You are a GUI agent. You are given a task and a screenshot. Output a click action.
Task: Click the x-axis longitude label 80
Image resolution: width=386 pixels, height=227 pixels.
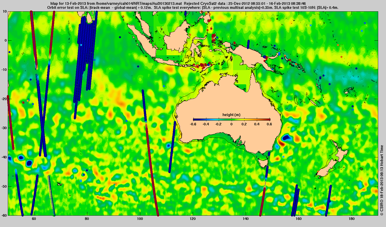pyautogui.click(x=87, y=219)
